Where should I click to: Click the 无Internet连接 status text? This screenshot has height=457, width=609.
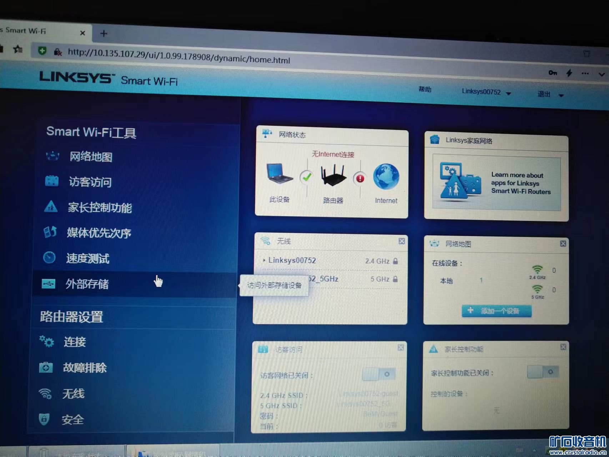(x=333, y=154)
